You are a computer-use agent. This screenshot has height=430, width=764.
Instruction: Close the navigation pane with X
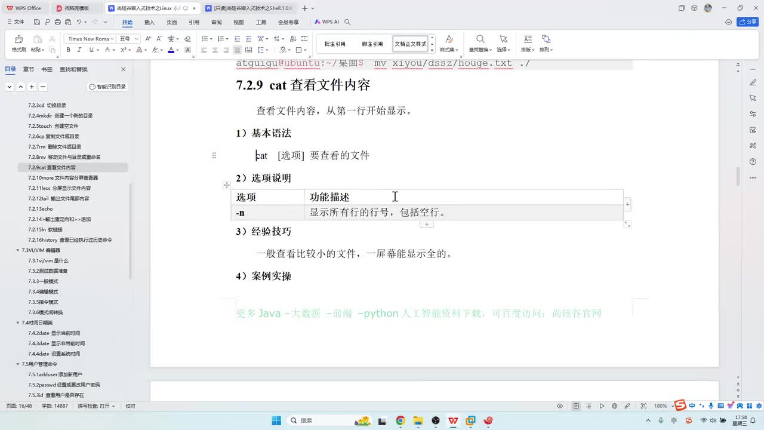[x=124, y=69]
